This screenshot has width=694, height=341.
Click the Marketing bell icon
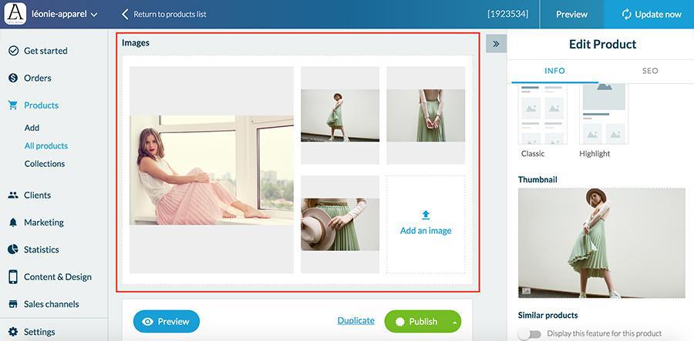13,222
